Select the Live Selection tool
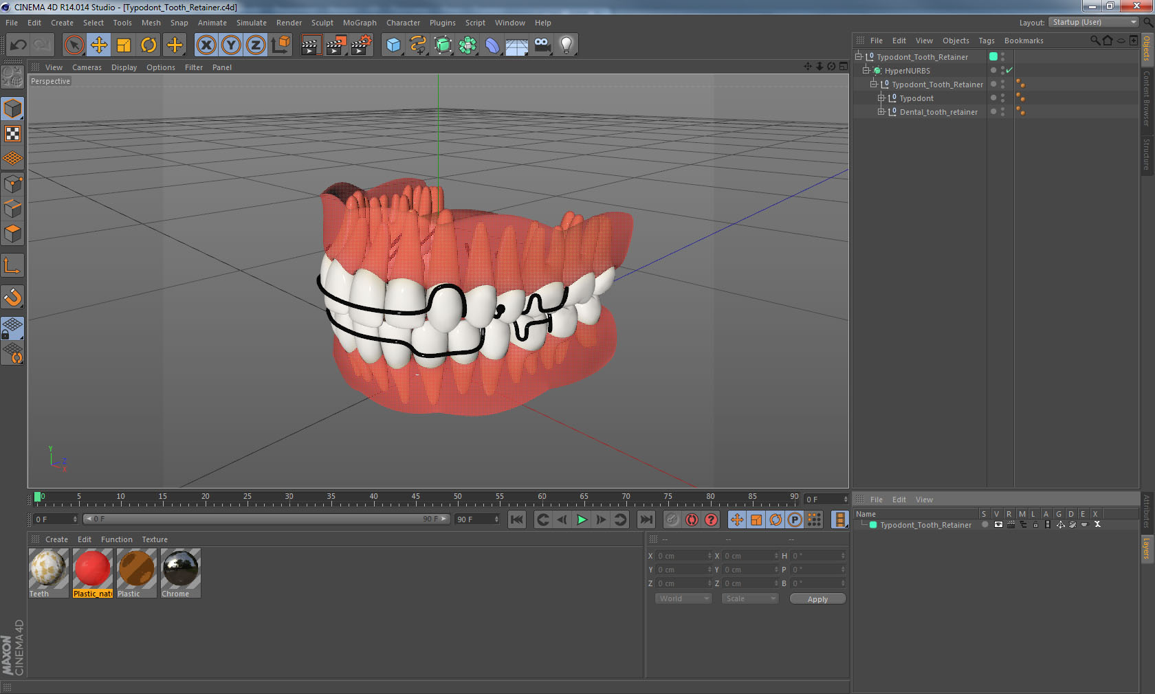 pos(74,45)
